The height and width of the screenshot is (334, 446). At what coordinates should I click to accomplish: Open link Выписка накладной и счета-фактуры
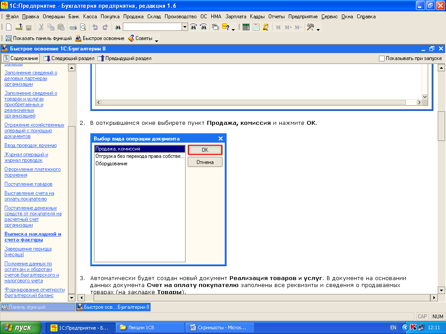[x=33, y=237]
